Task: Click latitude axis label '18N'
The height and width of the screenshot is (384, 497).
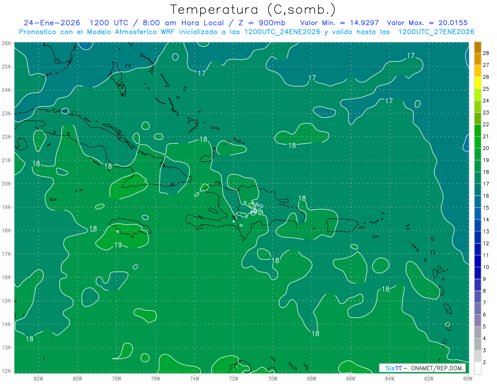Action: click(x=6, y=230)
